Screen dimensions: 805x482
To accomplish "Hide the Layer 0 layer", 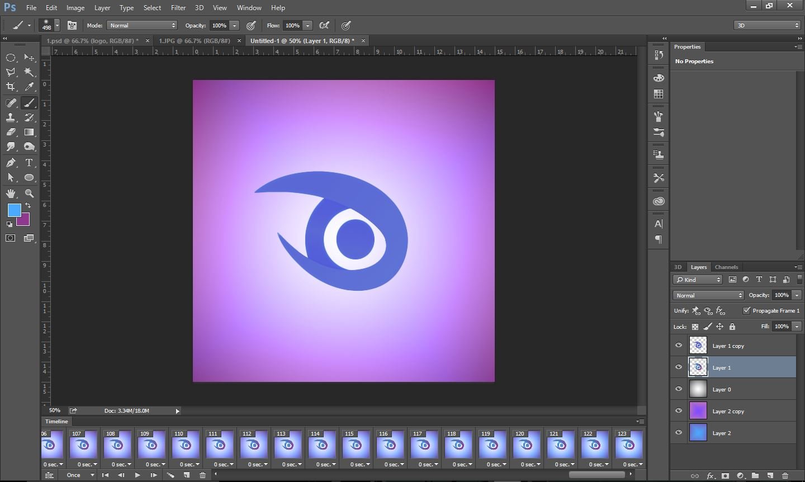I will coord(679,389).
